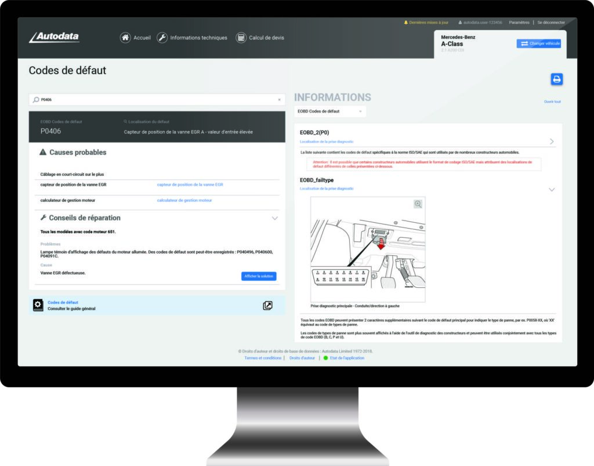The width and height of the screenshot is (594, 466).
Task: Open the EOBD Codes de défaut dropdown
Action: pyautogui.click(x=330, y=111)
